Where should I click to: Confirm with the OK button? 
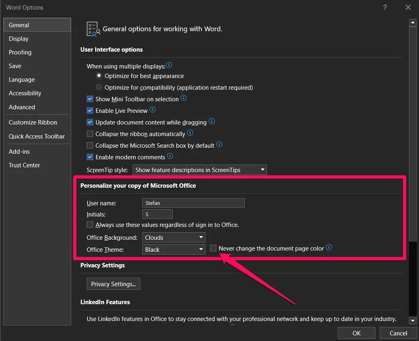pos(357,333)
